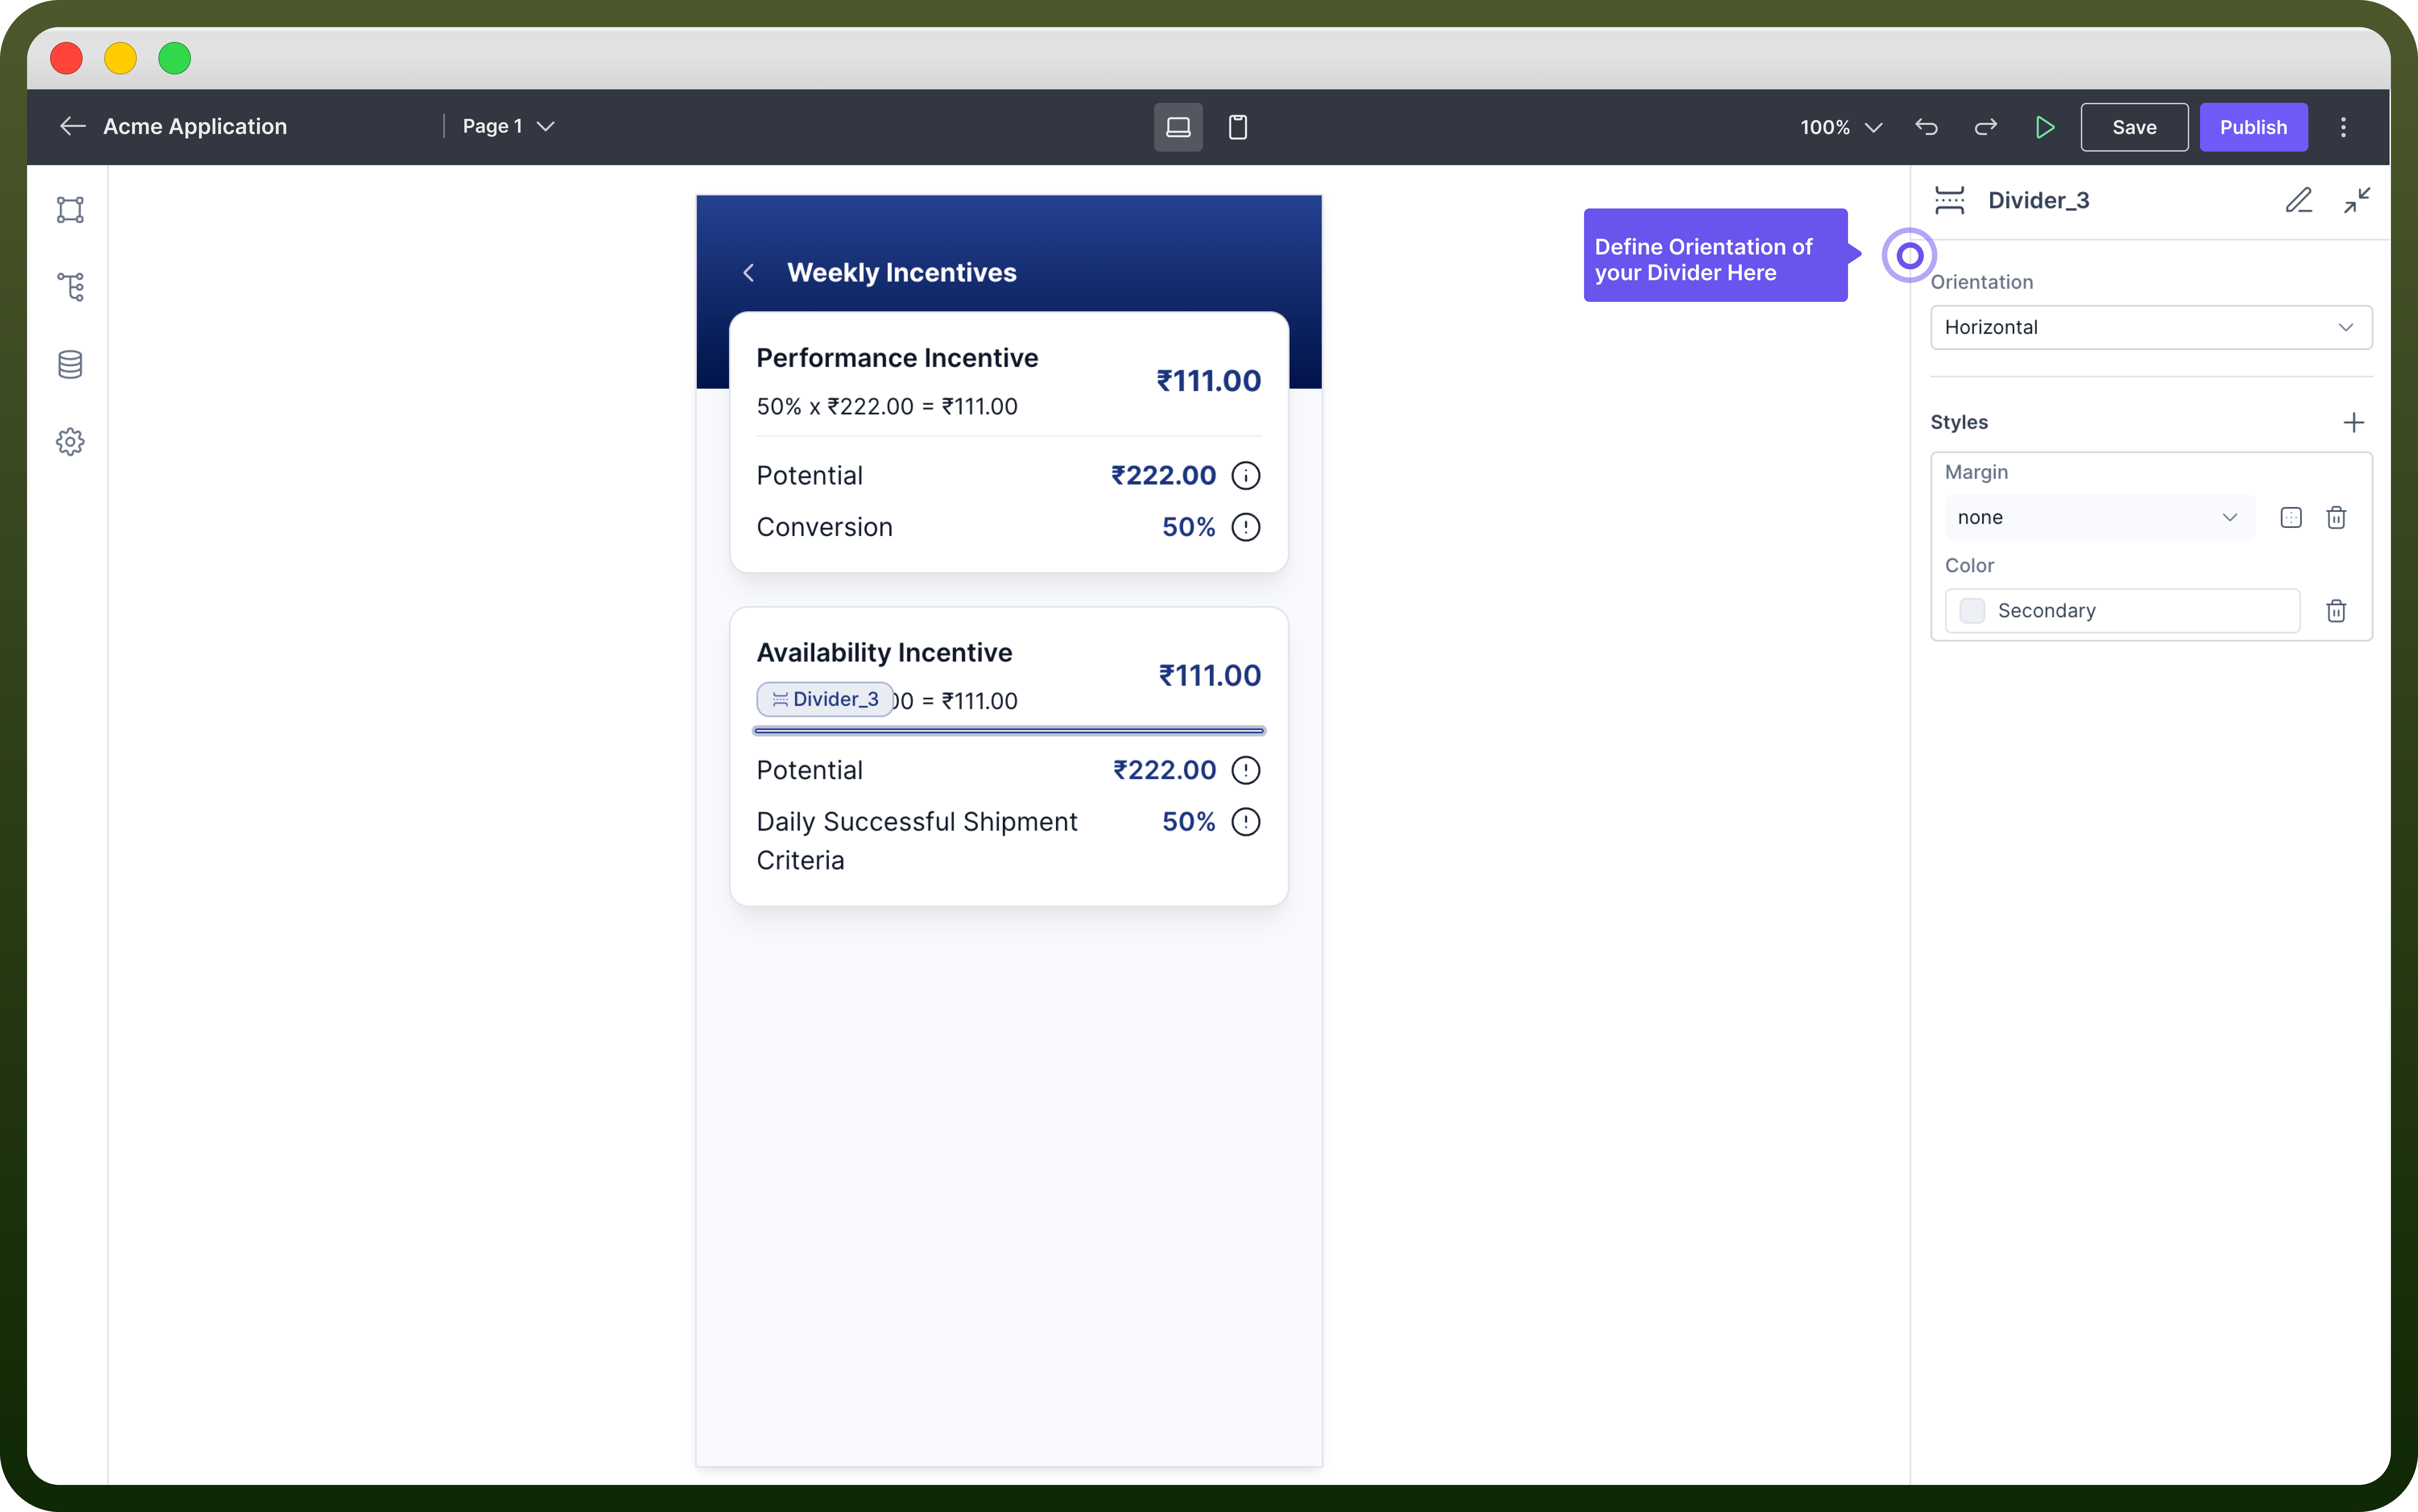The height and width of the screenshot is (1512, 2418).
Task: Click the Daily Successful Shipment Criteria text
Action: tap(917, 841)
